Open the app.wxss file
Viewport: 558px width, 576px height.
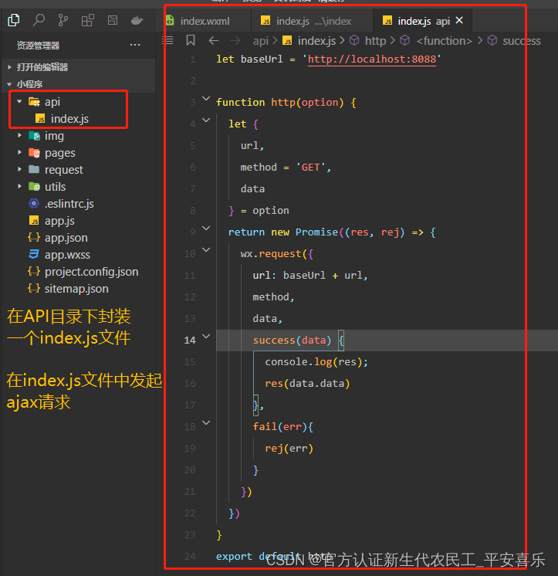(67, 255)
